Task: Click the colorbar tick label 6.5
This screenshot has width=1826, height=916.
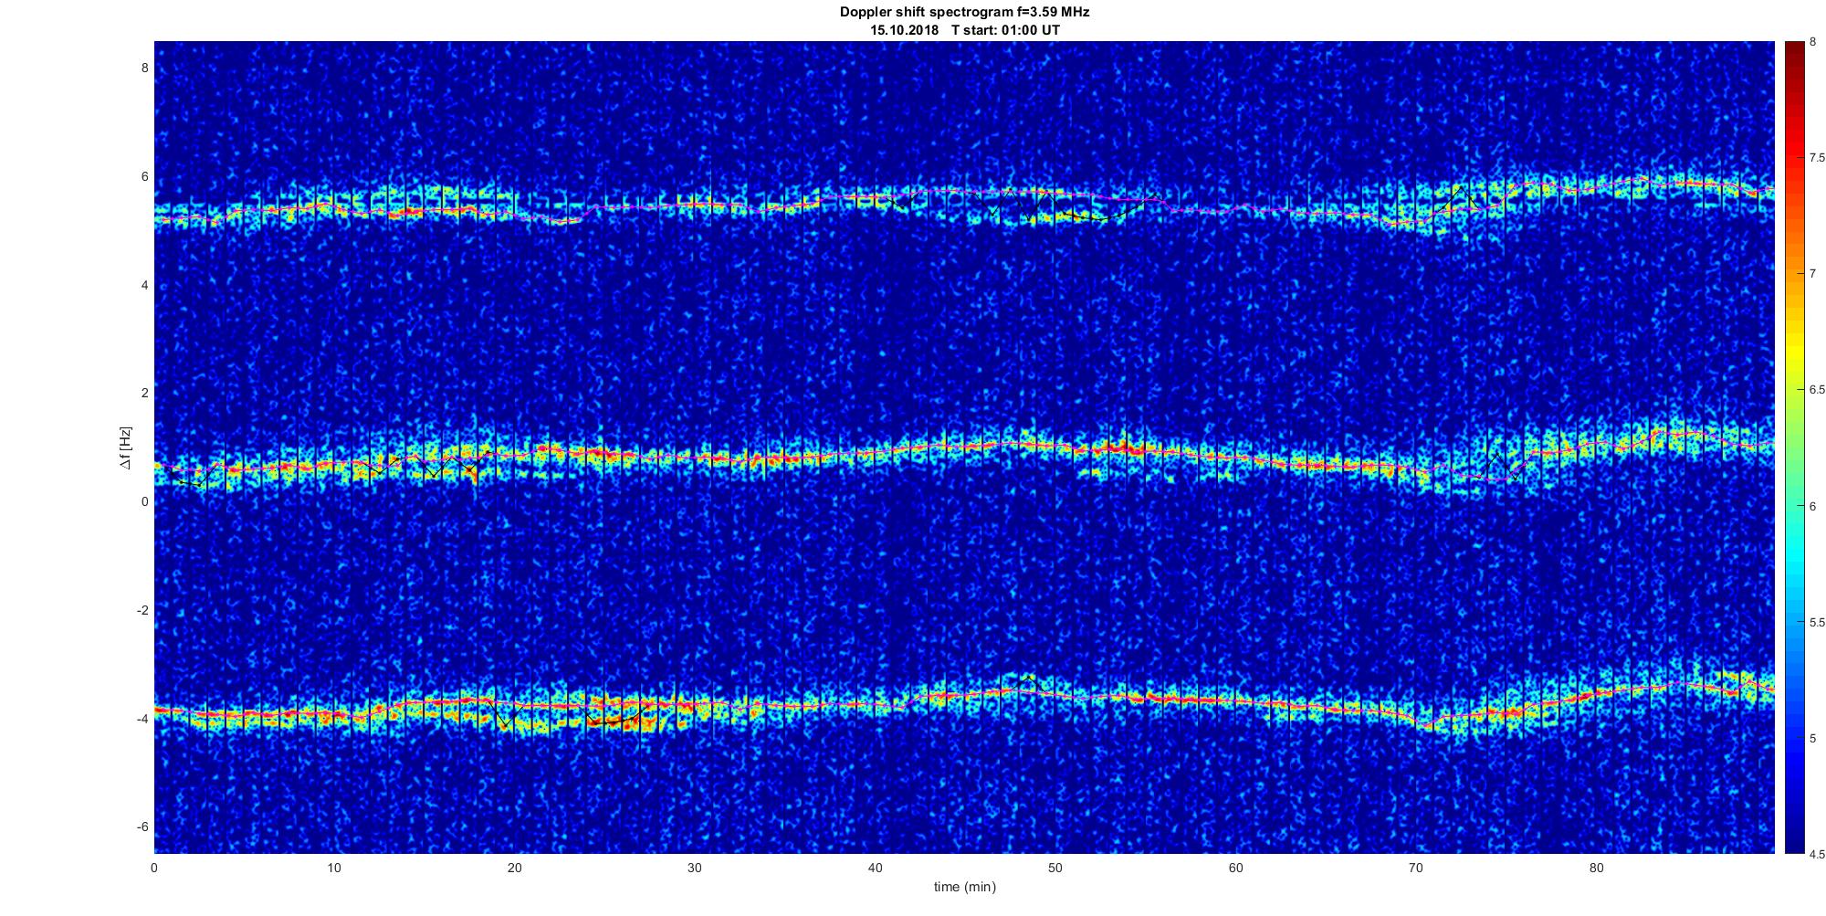Action: pyautogui.click(x=1818, y=390)
